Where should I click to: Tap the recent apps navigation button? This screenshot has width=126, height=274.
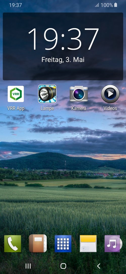point(28,266)
